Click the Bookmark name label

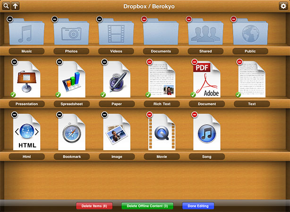(72, 157)
